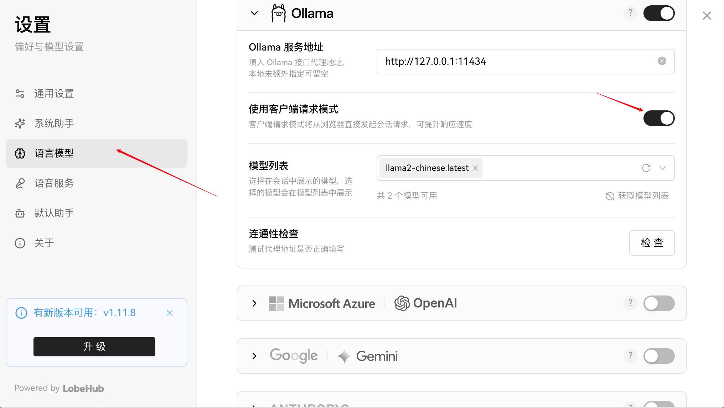Open help icon for Google Gemini
The height and width of the screenshot is (408, 724).
pyautogui.click(x=630, y=356)
